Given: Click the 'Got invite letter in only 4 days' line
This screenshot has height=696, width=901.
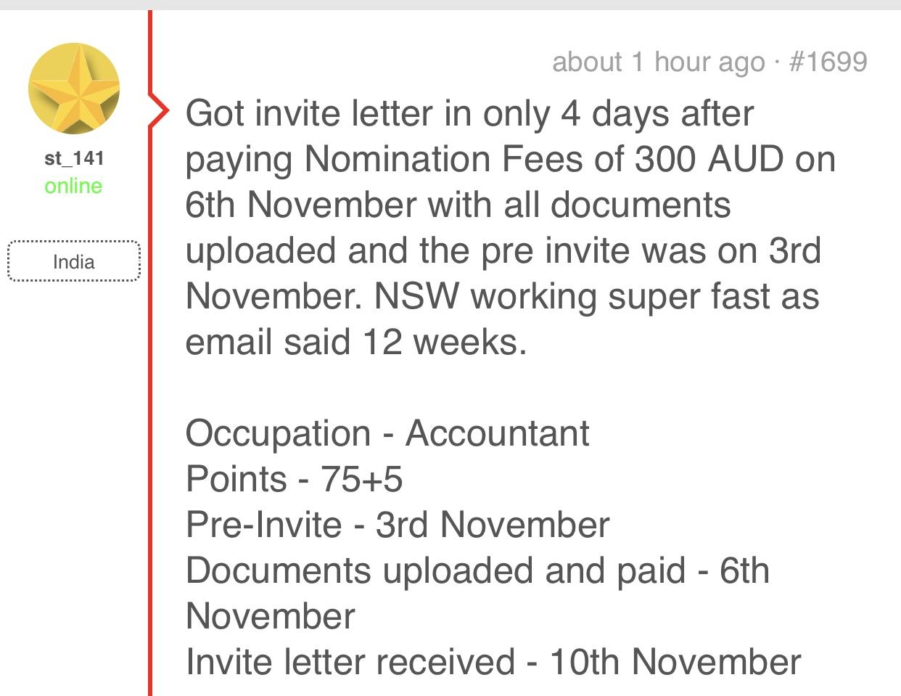Looking at the screenshot, I should tap(469, 113).
